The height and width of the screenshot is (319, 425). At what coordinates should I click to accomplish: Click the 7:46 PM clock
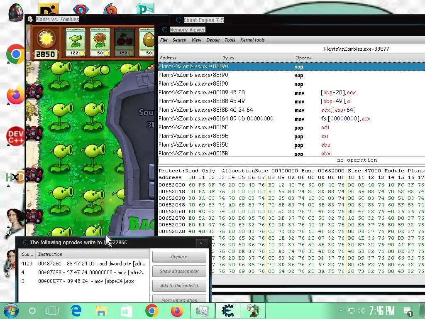pos(382,311)
